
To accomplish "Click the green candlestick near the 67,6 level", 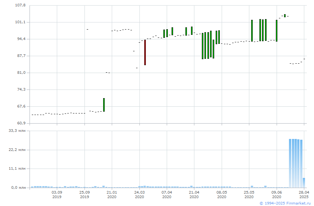I will pos(104,105).
